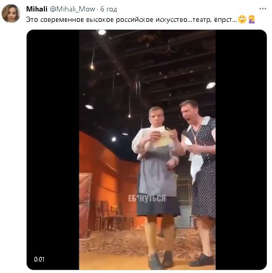Click the Mihali display name
This screenshot has height=273, width=272.
(37, 9)
